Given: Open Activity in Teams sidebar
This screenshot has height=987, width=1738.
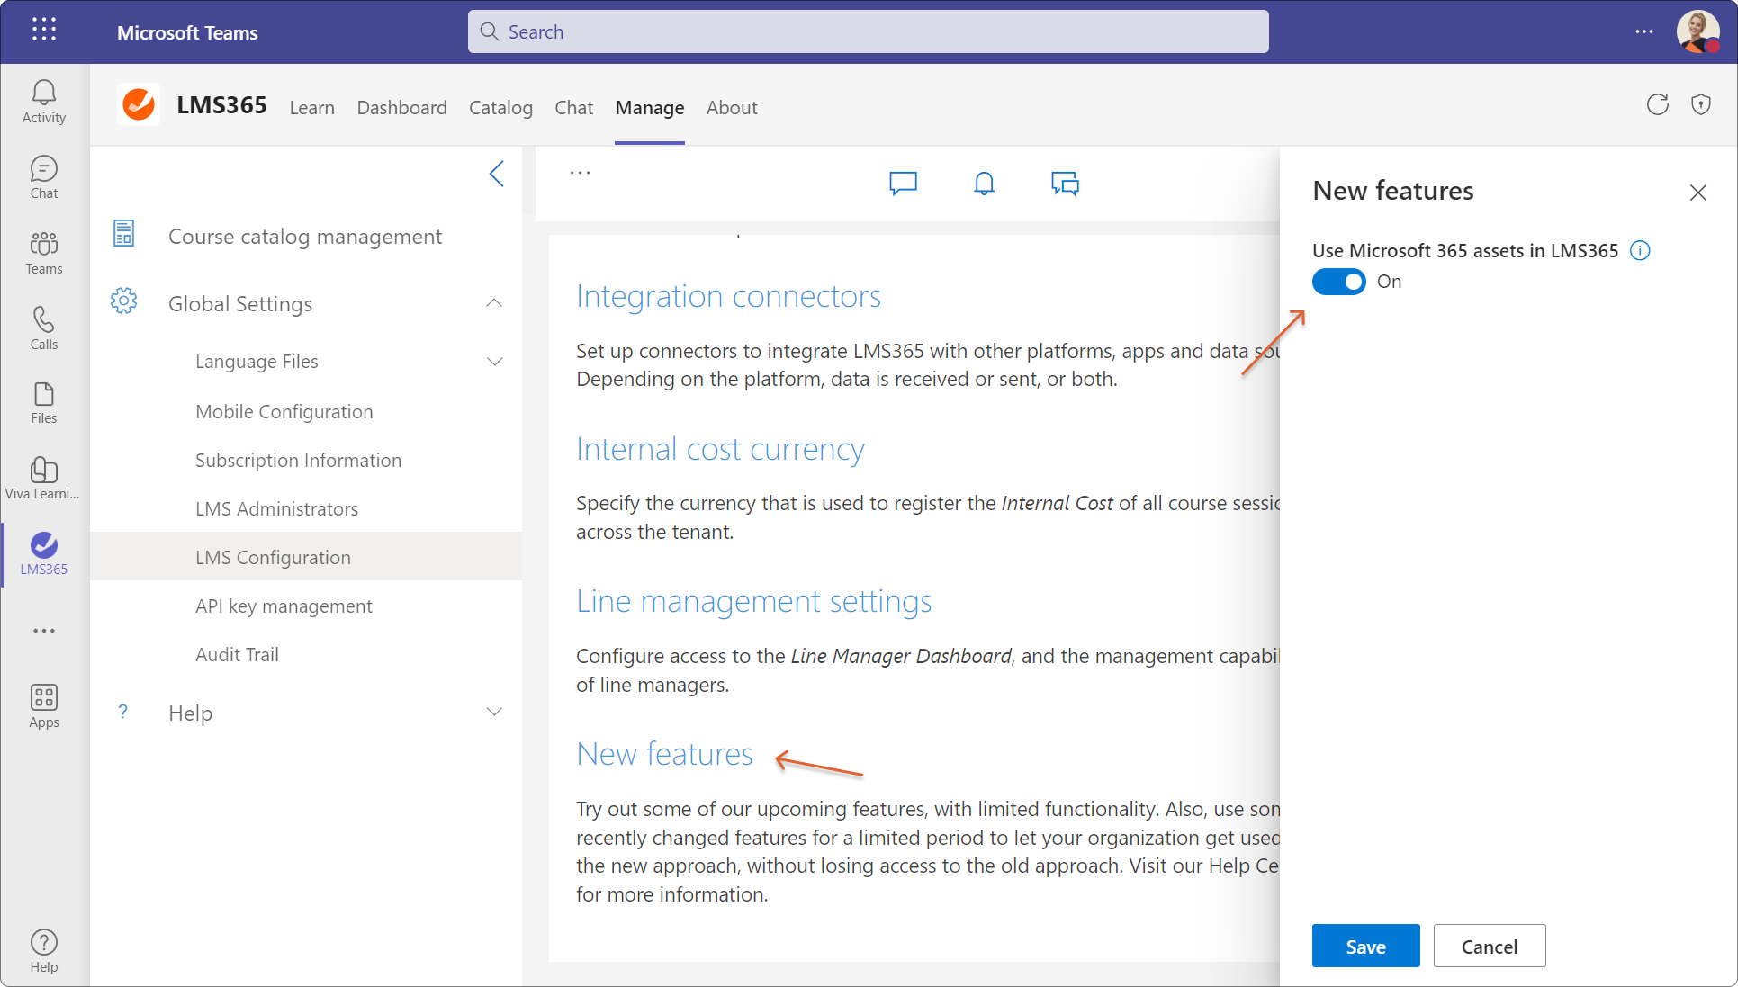Looking at the screenshot, I should pyautogui.click(x=44, y=102).
